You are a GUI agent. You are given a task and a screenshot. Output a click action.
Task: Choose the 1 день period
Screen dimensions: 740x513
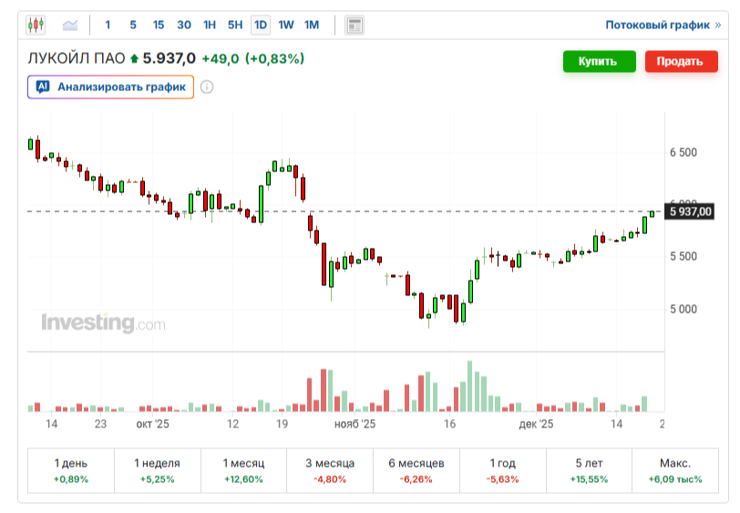pos(71,470)
